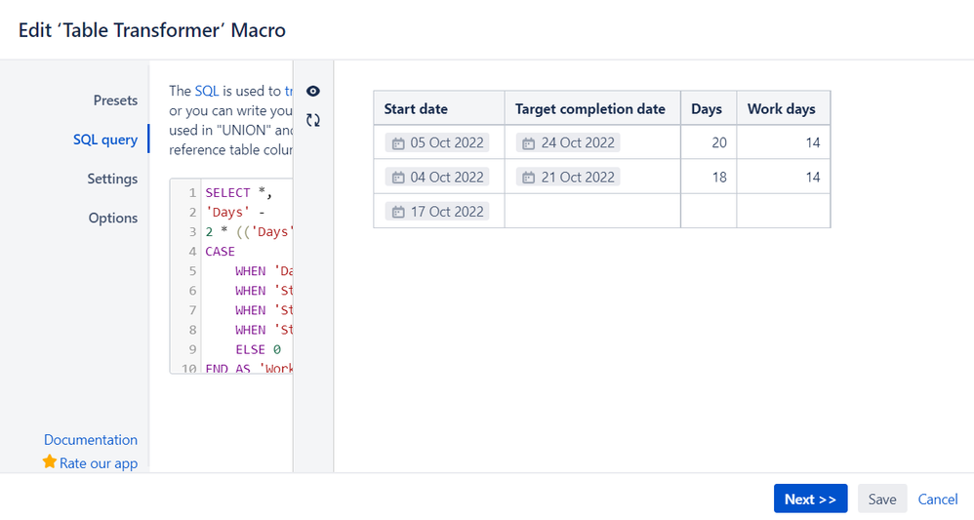The image size is (974, 520).
Task: Click the calendar icon beside 17 Oct 2022
Action: (398, 212)
